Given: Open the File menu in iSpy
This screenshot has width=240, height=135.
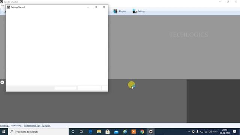Looking at the screenshot, I should click(x=2, y=6).
